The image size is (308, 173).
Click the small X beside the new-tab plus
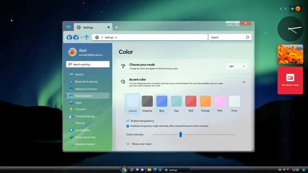[x=116, y=27]
